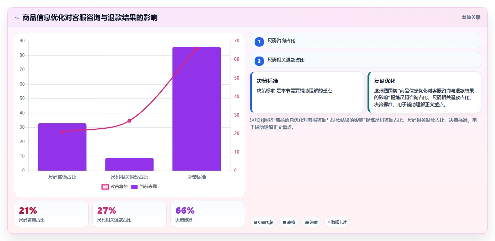The height and width of the screenshot is (241, 495).
Task: Click the lightning icon beside the title
Action: (17, 17)
